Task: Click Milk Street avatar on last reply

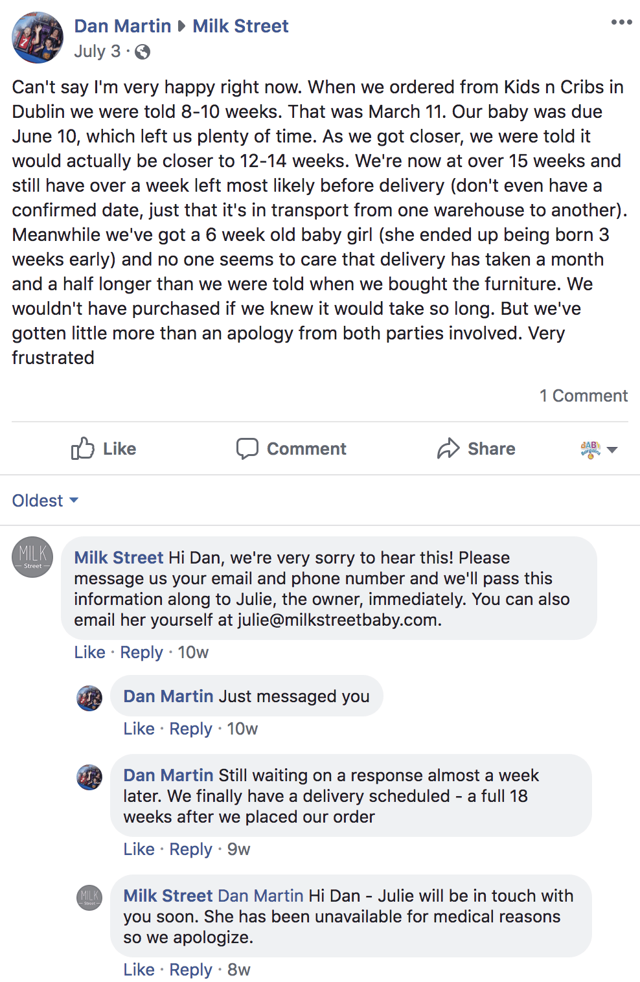Action: click(89, 898)
